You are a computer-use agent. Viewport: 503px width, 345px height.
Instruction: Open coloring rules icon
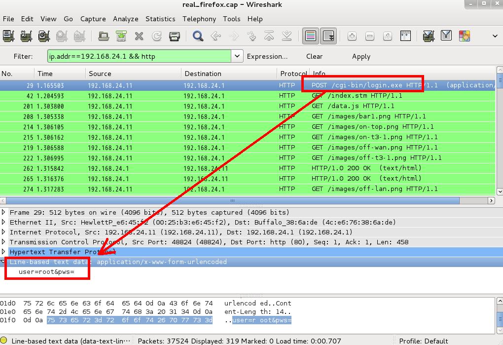(464, 36)
